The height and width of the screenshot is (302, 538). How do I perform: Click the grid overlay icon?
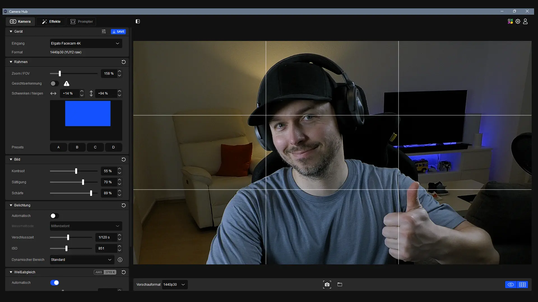pyautogui.click(x=522, y=284)
